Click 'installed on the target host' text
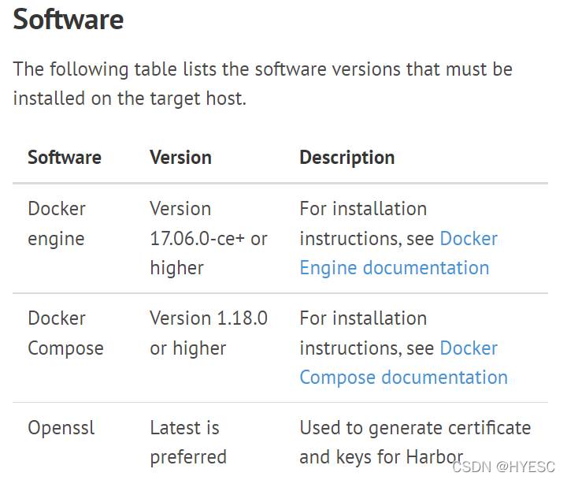567x480 pixels. pyautogui.click(x=129, y=99)
